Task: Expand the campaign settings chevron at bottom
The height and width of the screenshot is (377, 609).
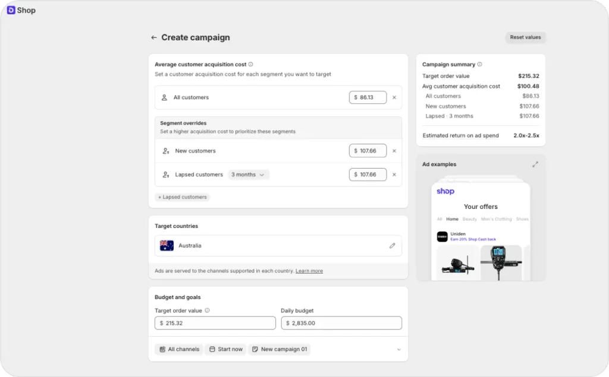Action: click(x=398, y=350)
